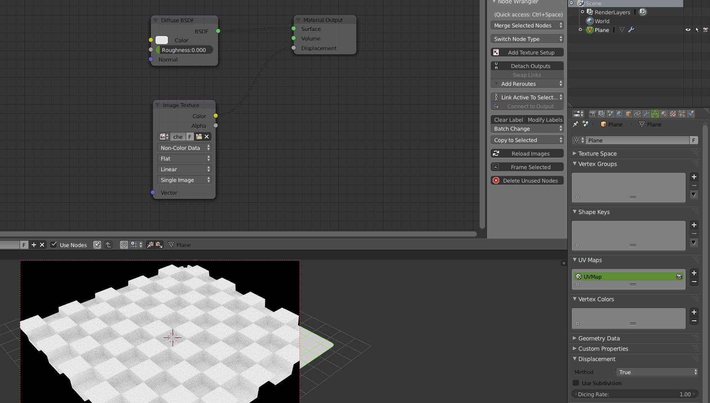Click the Diffuse BSDF white color swatch
Image resolution: width=710 pixels, height=403 pixels.
162,40
